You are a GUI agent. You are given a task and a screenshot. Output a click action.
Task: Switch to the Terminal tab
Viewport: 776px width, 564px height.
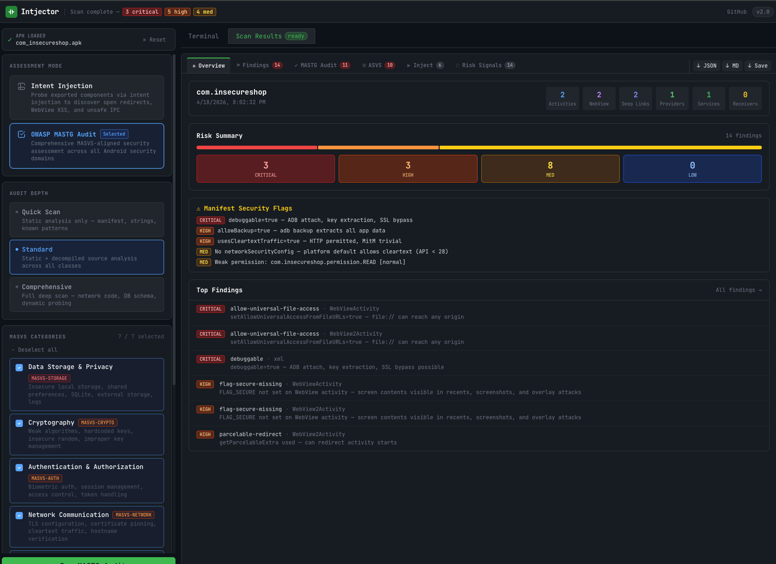[203, 36]
